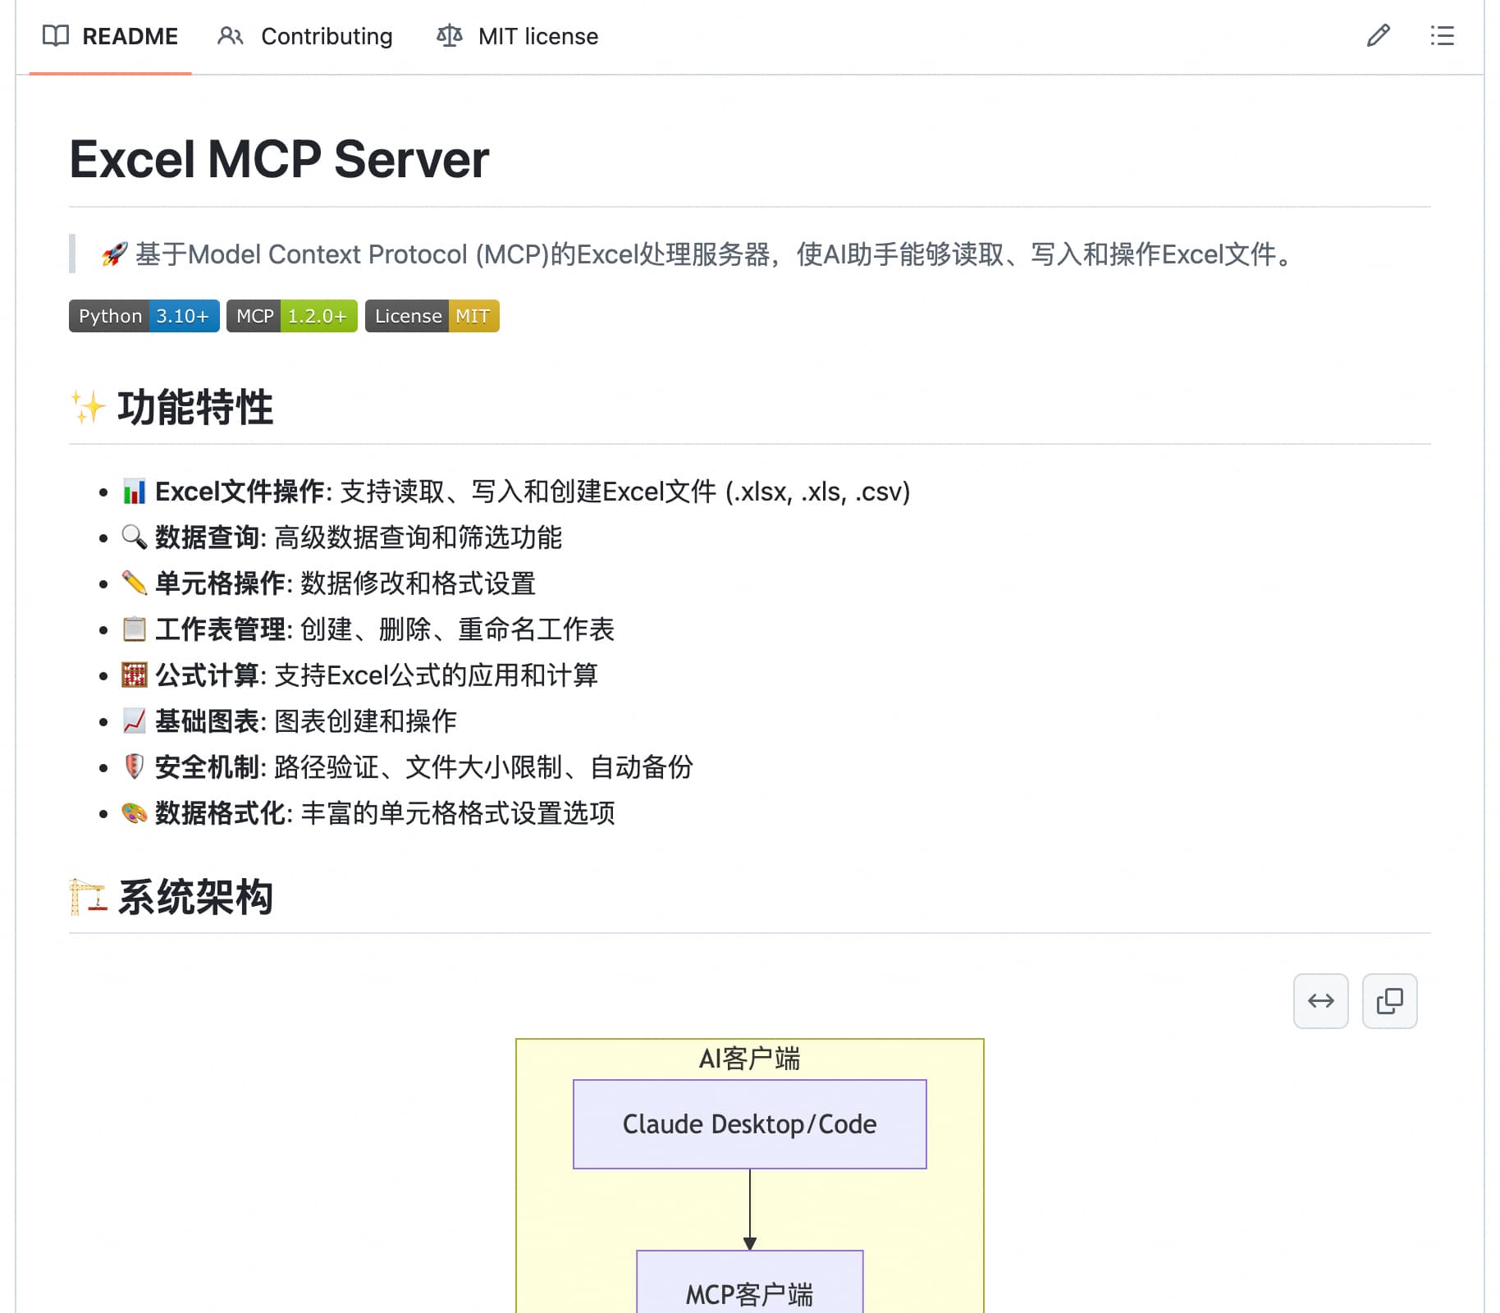Open the outline table of contents icon
Viewport: 1500px width, 1313px height.
coord(1442,36)
